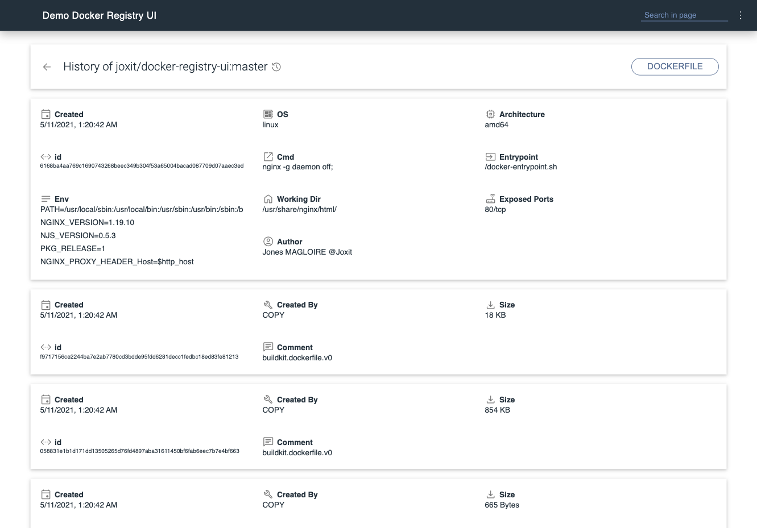The width and height of the screenshot is (757, 528).
Task: Click the Size download icon for 665 Bytes
Action: (490, 494)
